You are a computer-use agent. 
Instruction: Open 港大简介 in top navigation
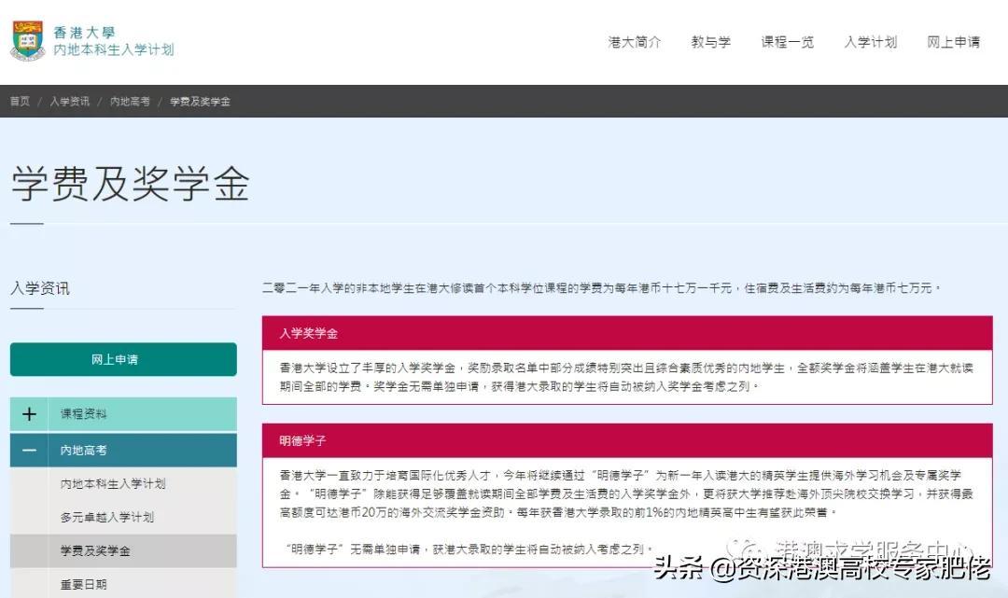coord(635,42)
